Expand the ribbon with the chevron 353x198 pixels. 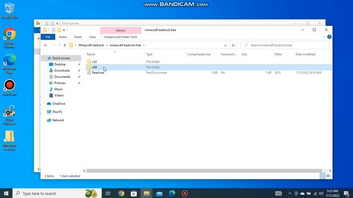(324, 37)
